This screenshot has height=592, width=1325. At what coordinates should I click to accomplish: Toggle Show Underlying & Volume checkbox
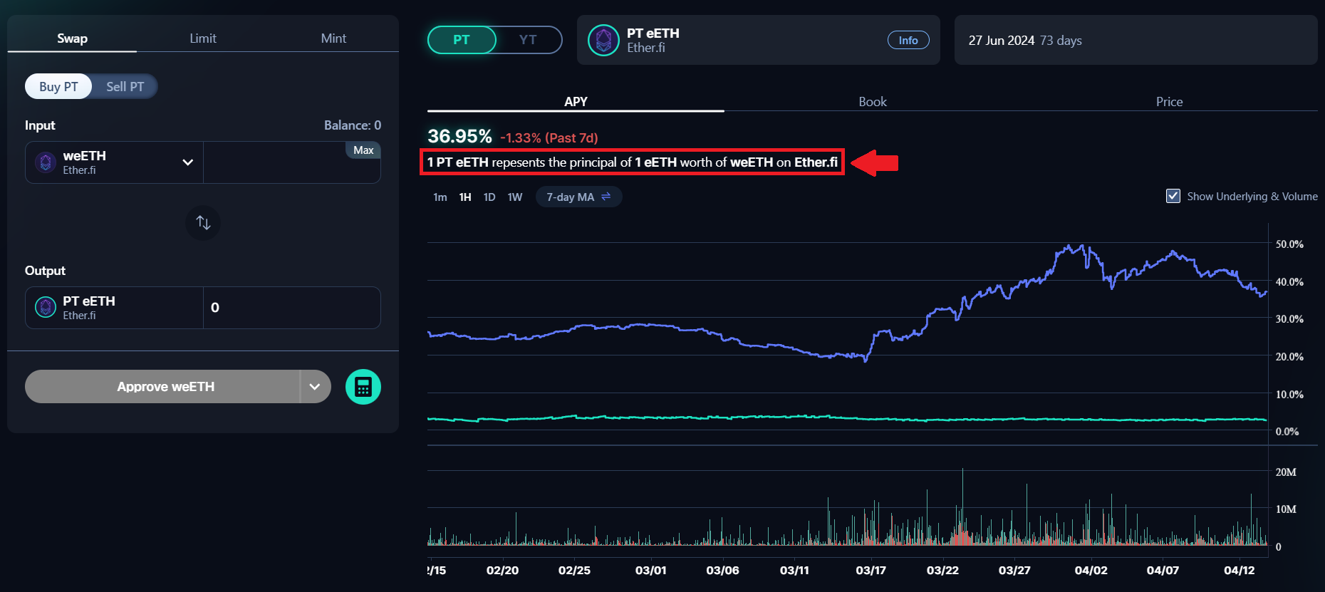pyautogui.click(x=1173, y=196)
